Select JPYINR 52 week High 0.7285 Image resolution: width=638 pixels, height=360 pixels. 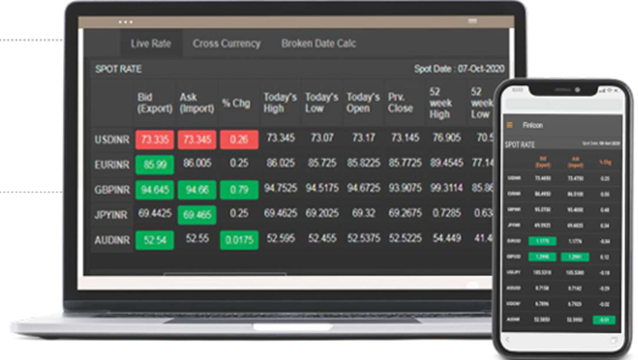click(447, 213)
